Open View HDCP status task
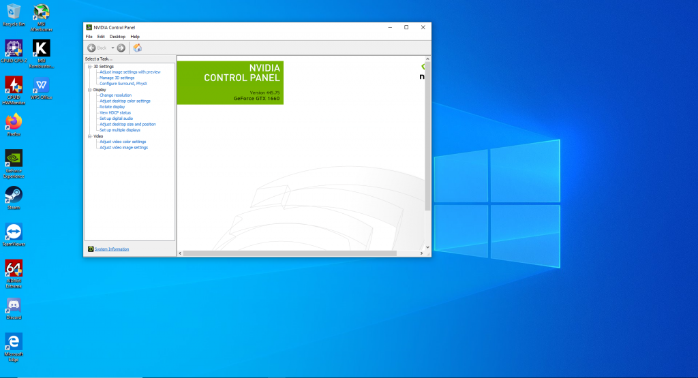 tap(115, 112)
